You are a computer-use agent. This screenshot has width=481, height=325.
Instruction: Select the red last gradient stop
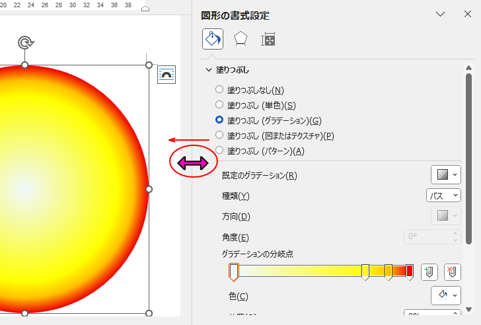click(x=410, y=272)
